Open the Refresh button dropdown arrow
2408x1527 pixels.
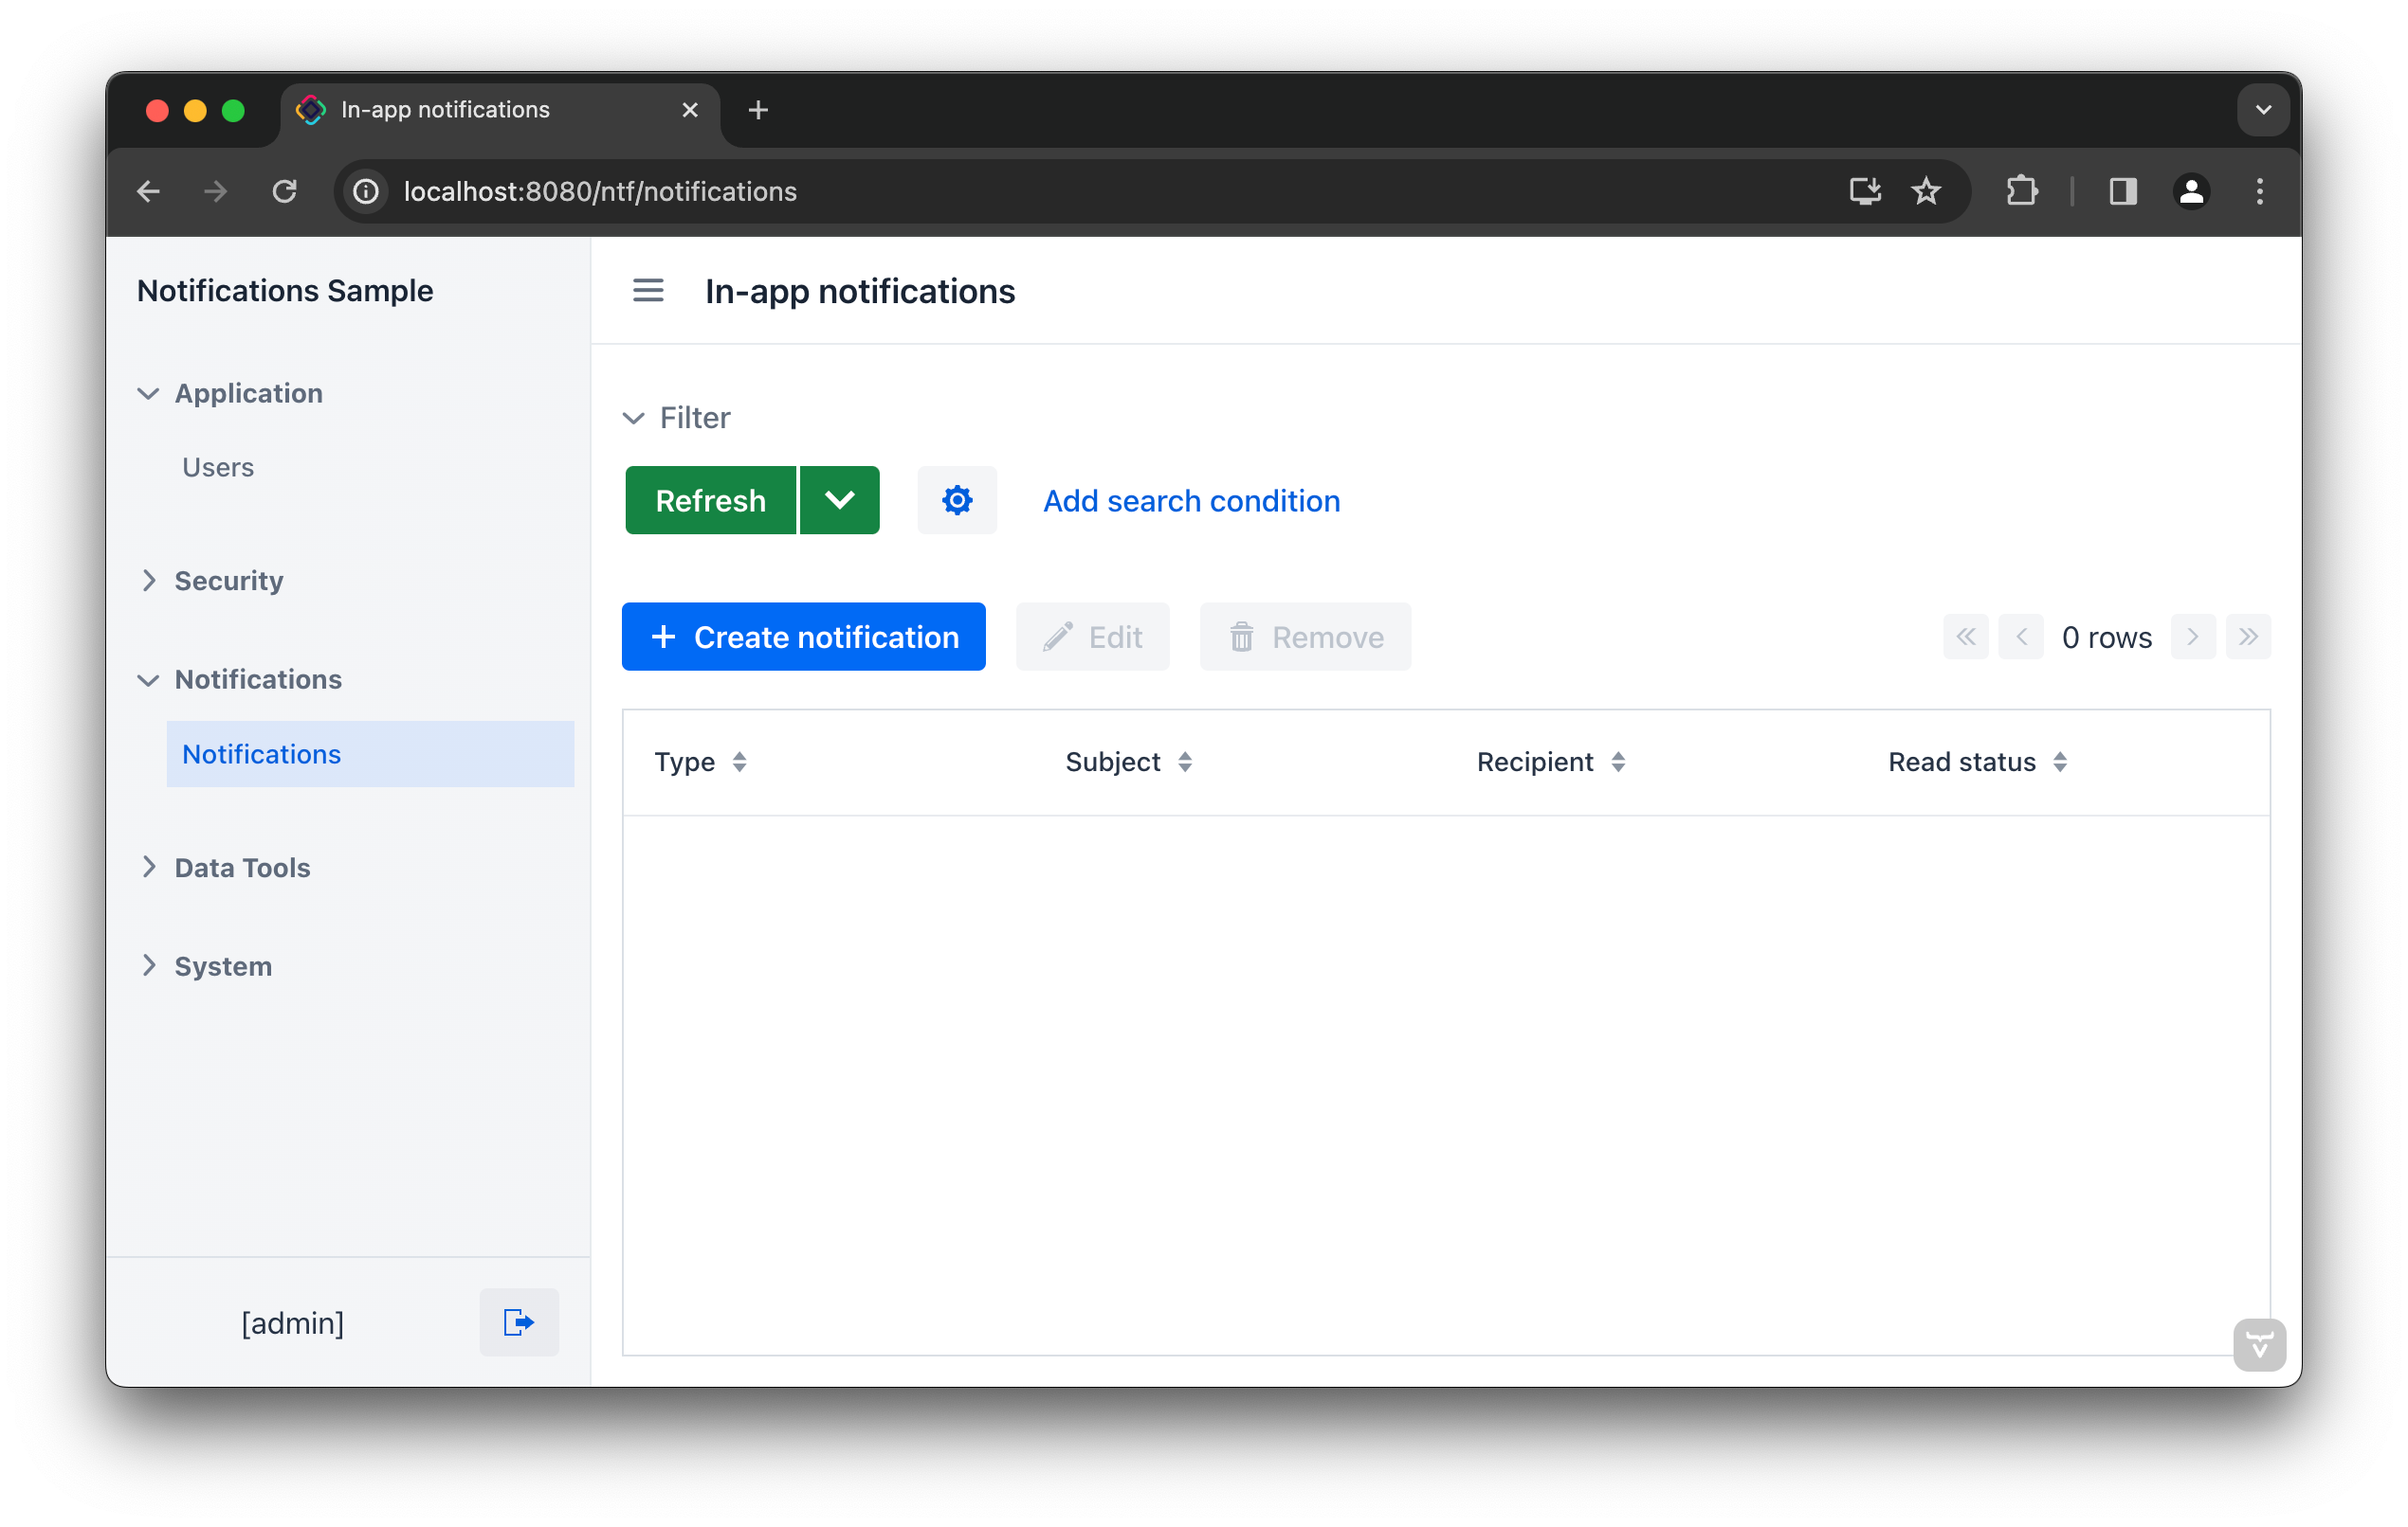point(839,499)
